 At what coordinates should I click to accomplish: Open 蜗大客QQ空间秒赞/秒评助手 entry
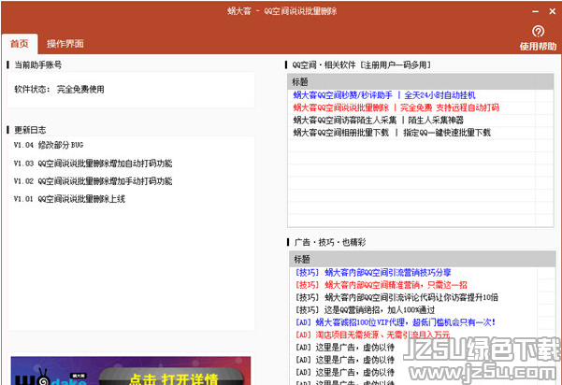(384, 95)
